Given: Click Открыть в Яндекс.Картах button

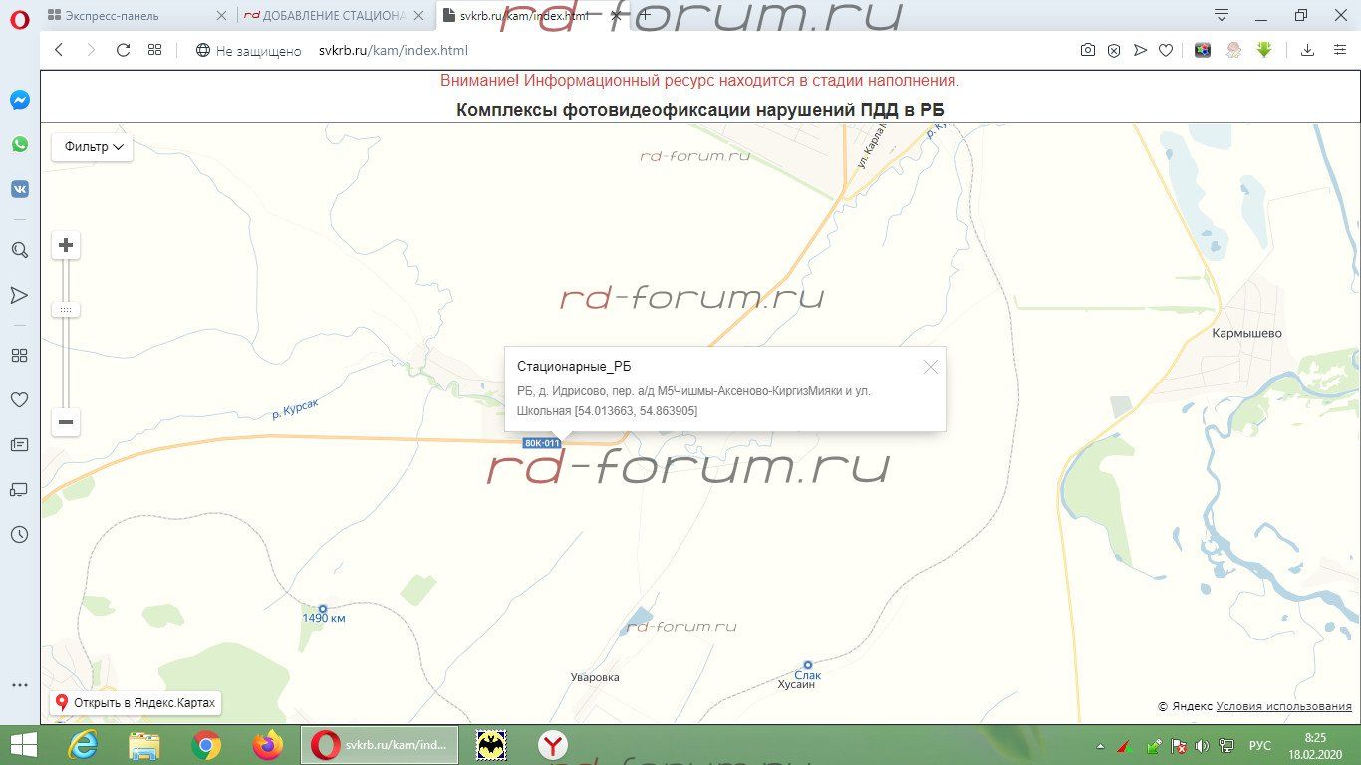Looking at the screenshot, I should pyautogui.click(x=136, y=702).
